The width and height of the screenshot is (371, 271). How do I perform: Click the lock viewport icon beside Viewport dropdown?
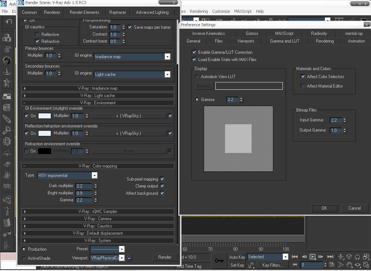(x=129, y=258)
